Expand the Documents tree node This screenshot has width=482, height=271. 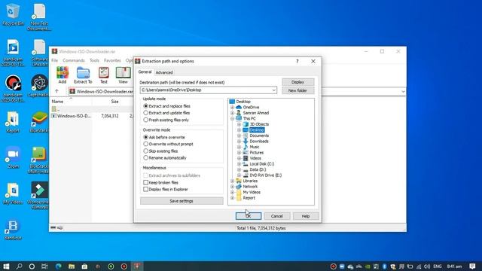[239, 135]
